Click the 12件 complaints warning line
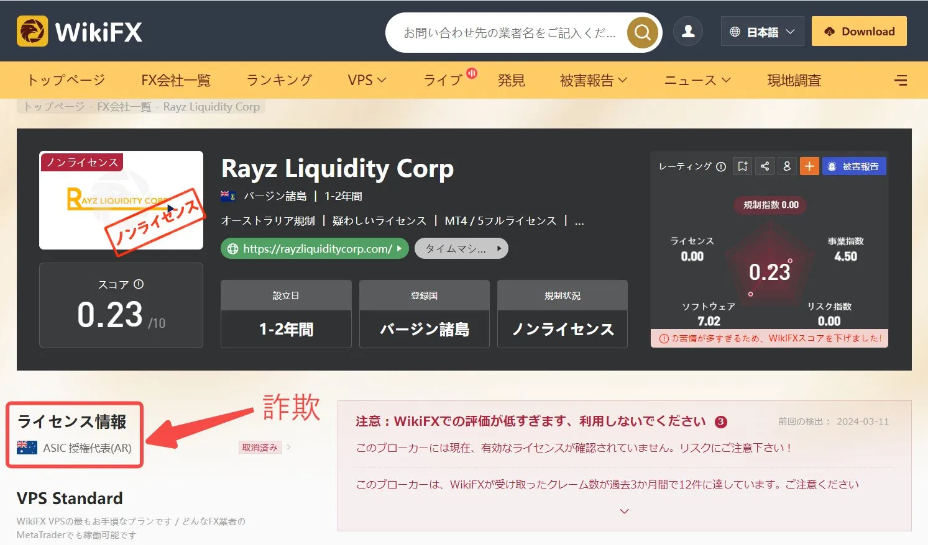 (x=607, y=484)
